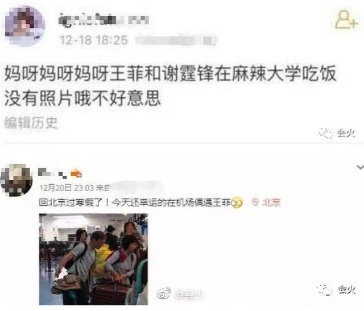Click the Weibo logo watermark under photo
This screenshot has height=311, width=364.
(x=164, y=293)
